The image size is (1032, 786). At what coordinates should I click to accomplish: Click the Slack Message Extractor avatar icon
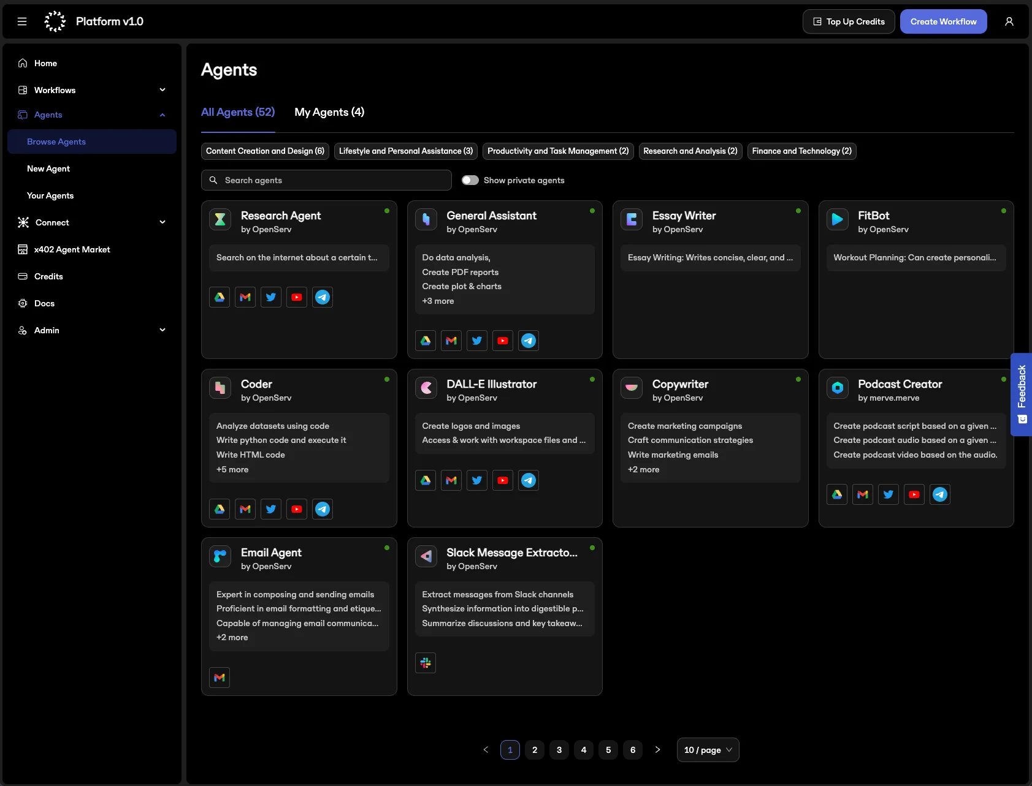click(x=426, y=556)
